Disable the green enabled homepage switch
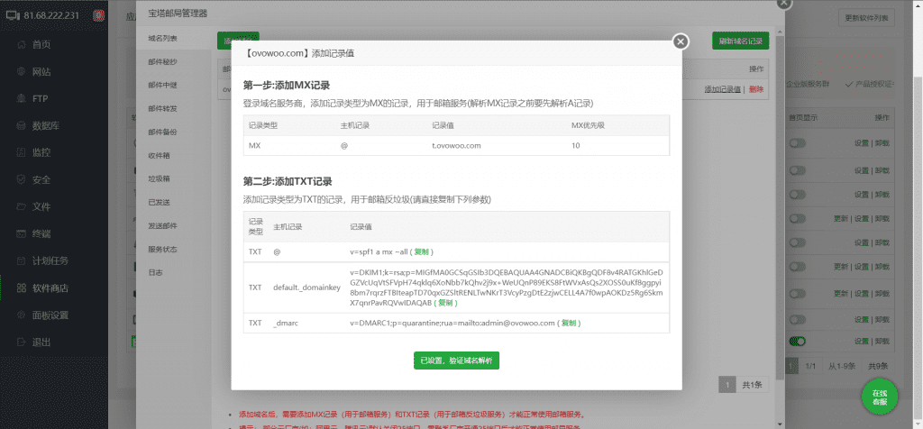Viewport: 923px width, 429px height. (797, 341)
